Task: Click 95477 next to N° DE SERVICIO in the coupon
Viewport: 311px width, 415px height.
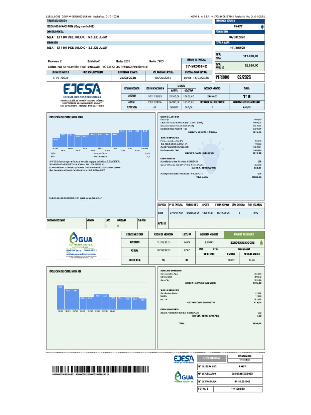Action: (242, 366)
